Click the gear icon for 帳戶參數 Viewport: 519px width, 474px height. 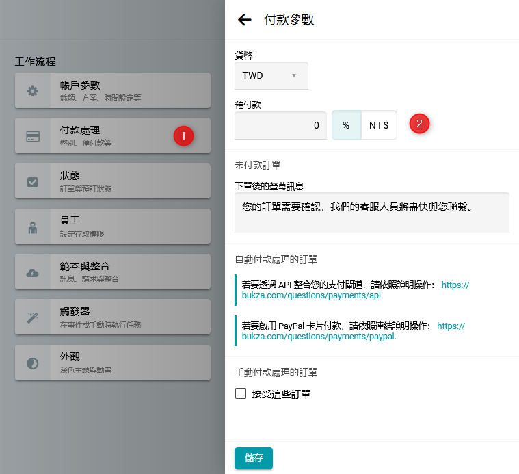tap(33, 91)
